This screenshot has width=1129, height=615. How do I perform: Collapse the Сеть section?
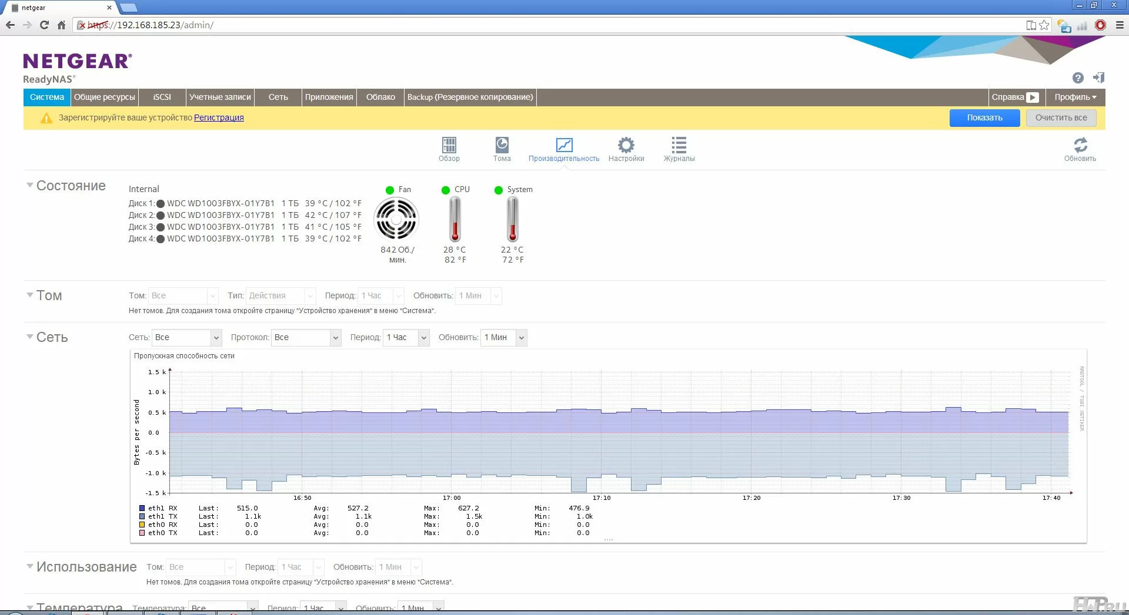coord(29,337)
